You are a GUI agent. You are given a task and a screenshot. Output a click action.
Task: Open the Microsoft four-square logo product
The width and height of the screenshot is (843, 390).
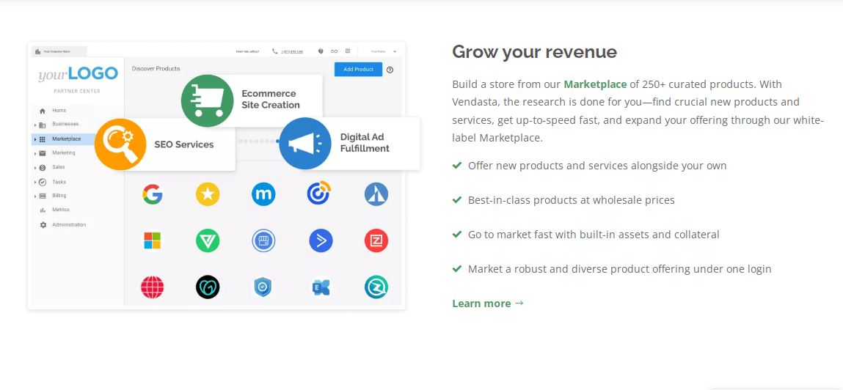tap(152, 240)
